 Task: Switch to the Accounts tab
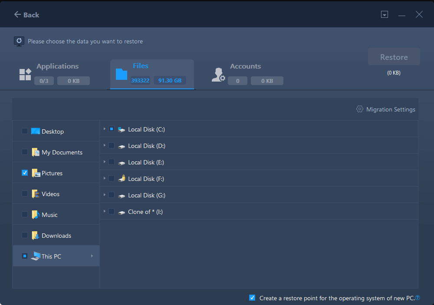247,74
